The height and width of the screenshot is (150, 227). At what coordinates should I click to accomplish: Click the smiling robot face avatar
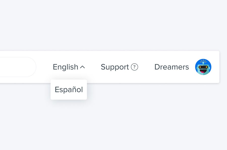(x=203, y=67)
